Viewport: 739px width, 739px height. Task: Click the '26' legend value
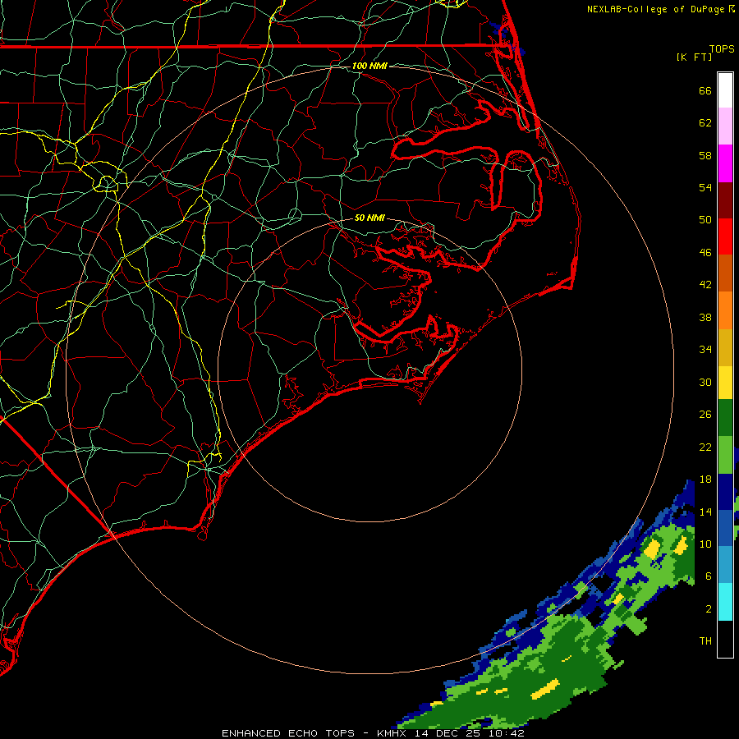click(705, 415)
